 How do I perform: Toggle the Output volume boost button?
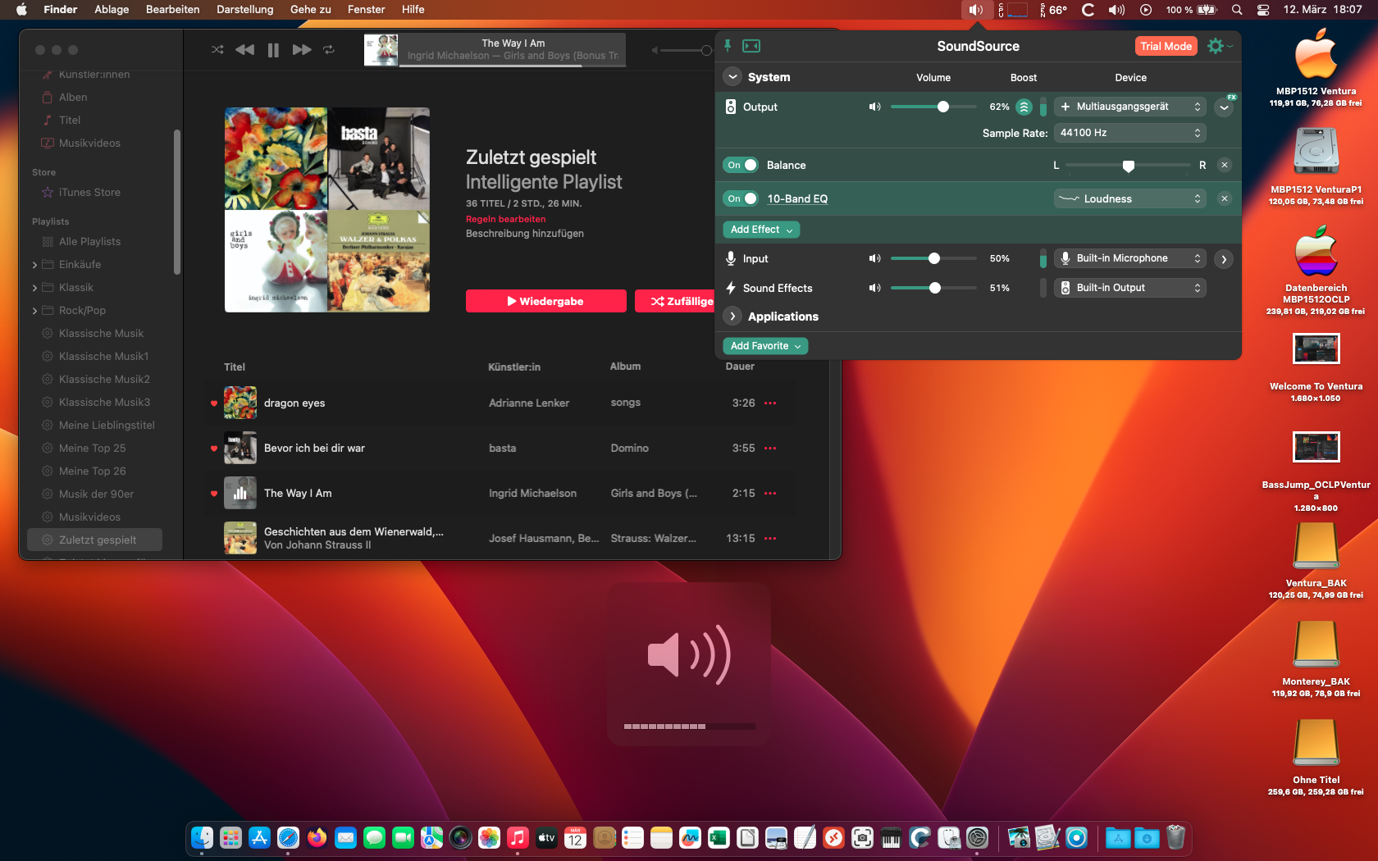(1024, 107)
